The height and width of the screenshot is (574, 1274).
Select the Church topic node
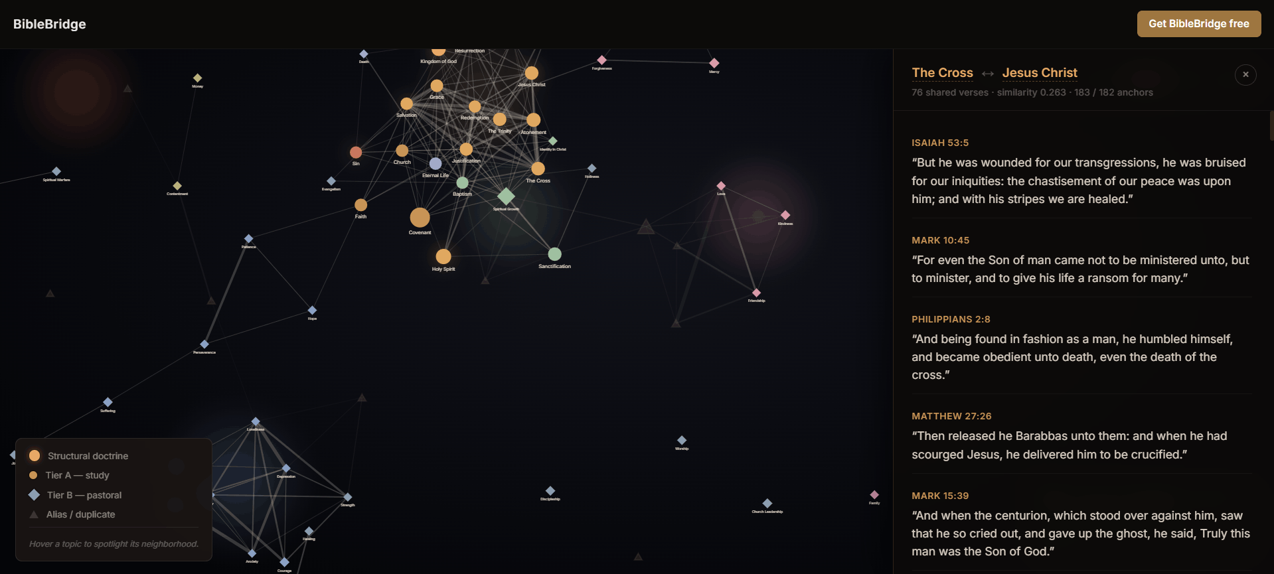click(x=402, y=151)
